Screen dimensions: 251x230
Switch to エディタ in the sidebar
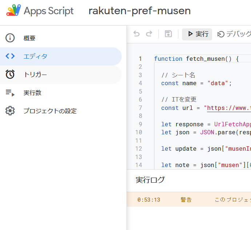[61, 56]
